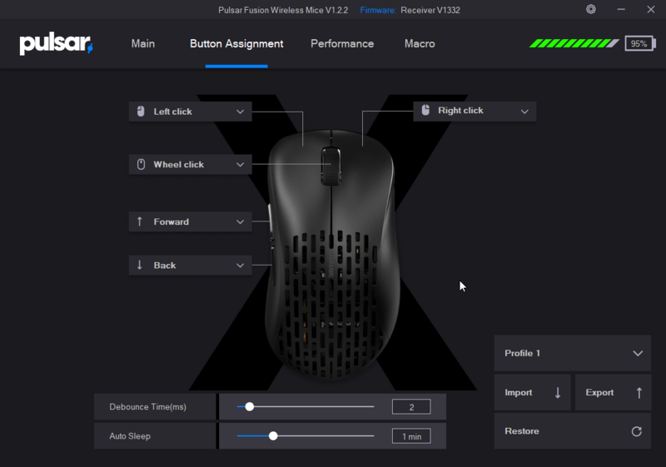
Task: Open the settings gear in title bar
Action: (x=591, y=9)
